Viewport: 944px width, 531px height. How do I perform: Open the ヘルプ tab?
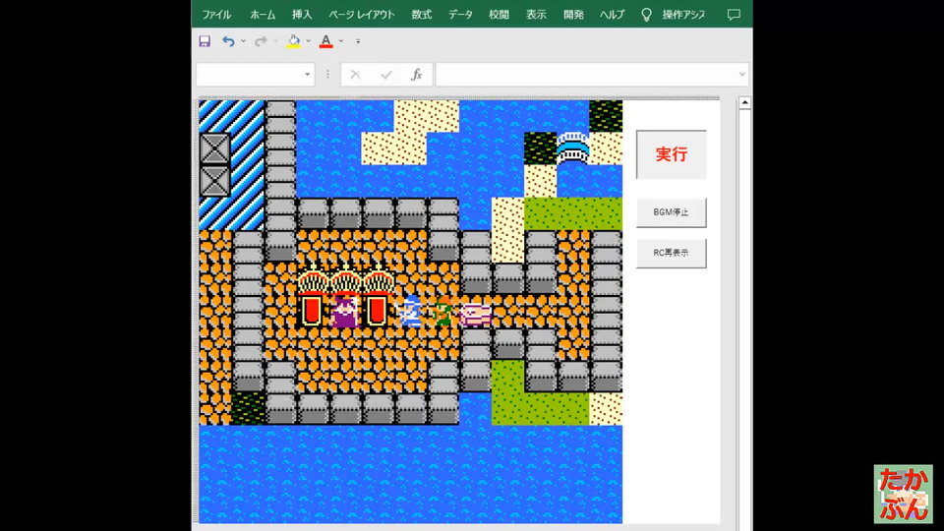coord(613,15)
